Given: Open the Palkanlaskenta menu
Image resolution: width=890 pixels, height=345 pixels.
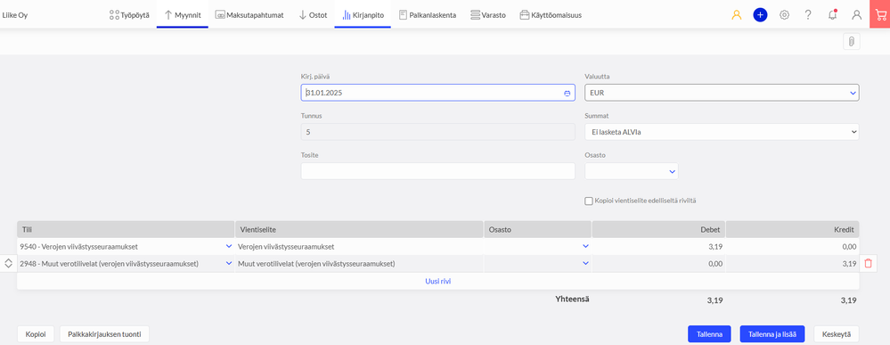Looking at the screenshot, I should pos(428,15).
